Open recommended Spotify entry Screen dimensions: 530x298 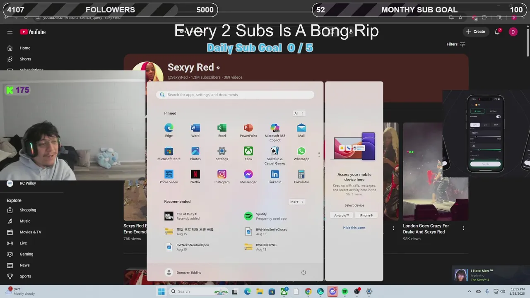265,216
